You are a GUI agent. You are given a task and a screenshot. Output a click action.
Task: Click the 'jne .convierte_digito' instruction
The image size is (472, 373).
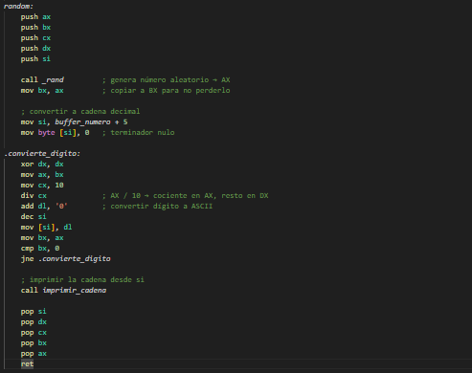65,258
